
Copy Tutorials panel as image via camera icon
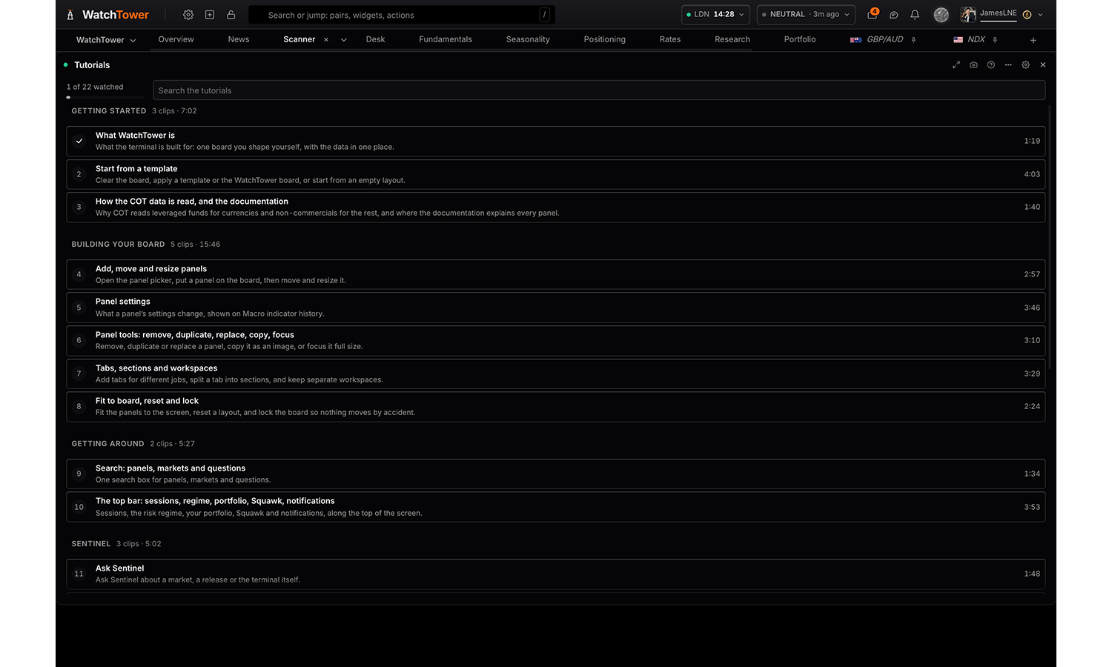pyautogui.click(x=973, y=65)
